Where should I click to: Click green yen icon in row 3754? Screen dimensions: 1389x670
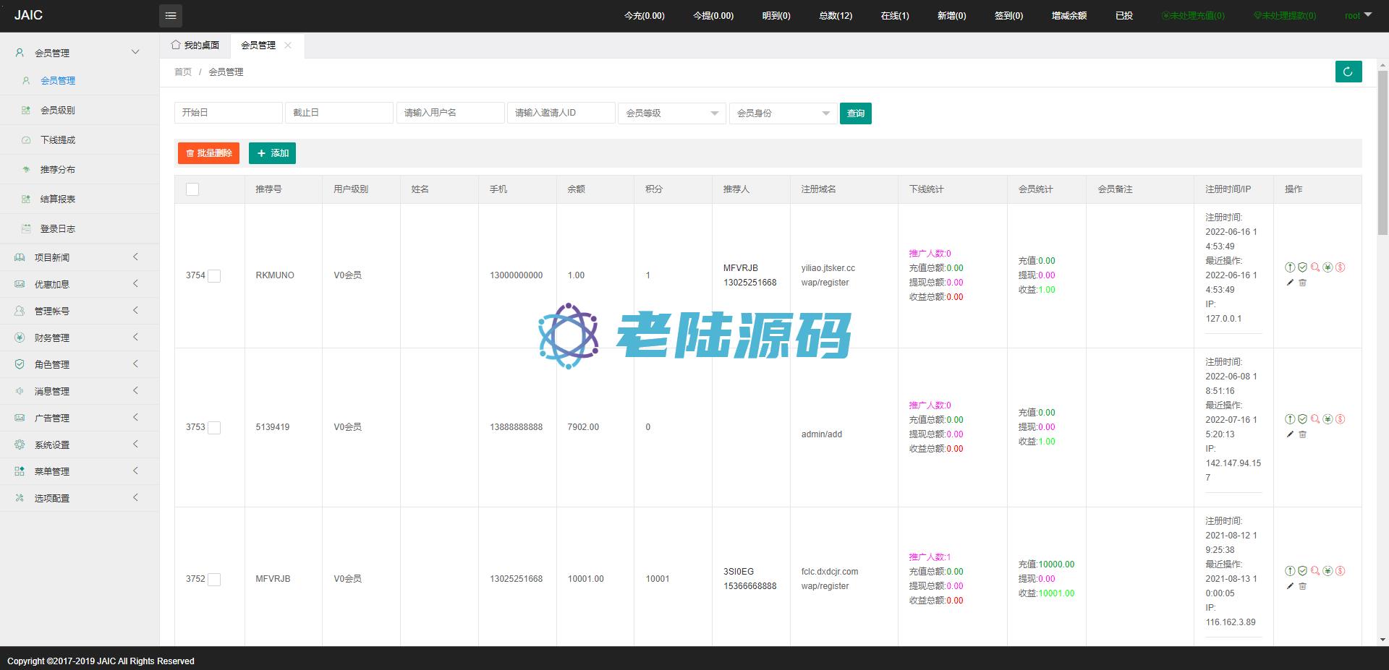pos(1328,267)
